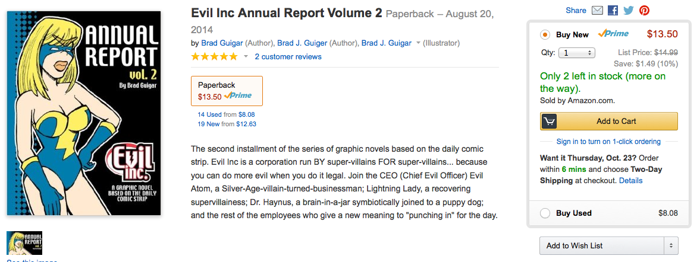Expand the Add to Wish List dropdown arrow
Viewport: 700px width, 262px height.
(x=671, y=245)
